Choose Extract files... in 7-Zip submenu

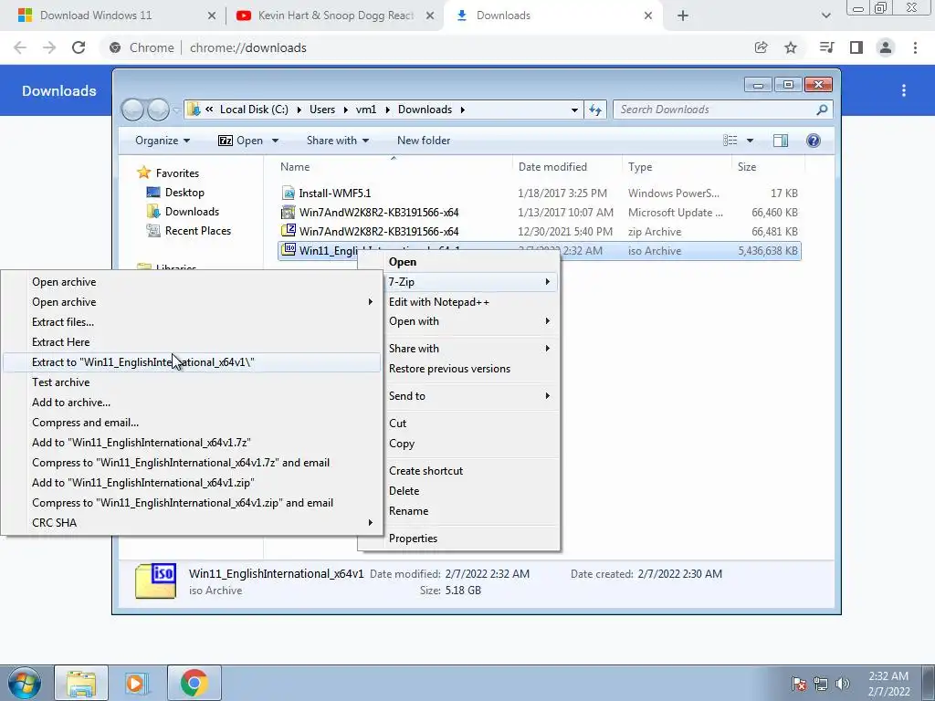point(192,322)
